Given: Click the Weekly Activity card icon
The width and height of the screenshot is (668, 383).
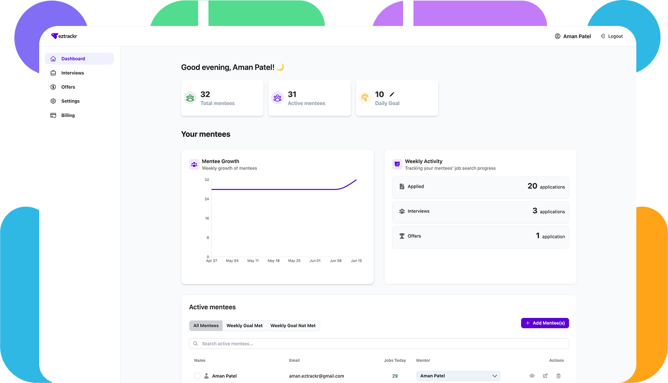Looking at the screenshot, I should pos(397,165).
